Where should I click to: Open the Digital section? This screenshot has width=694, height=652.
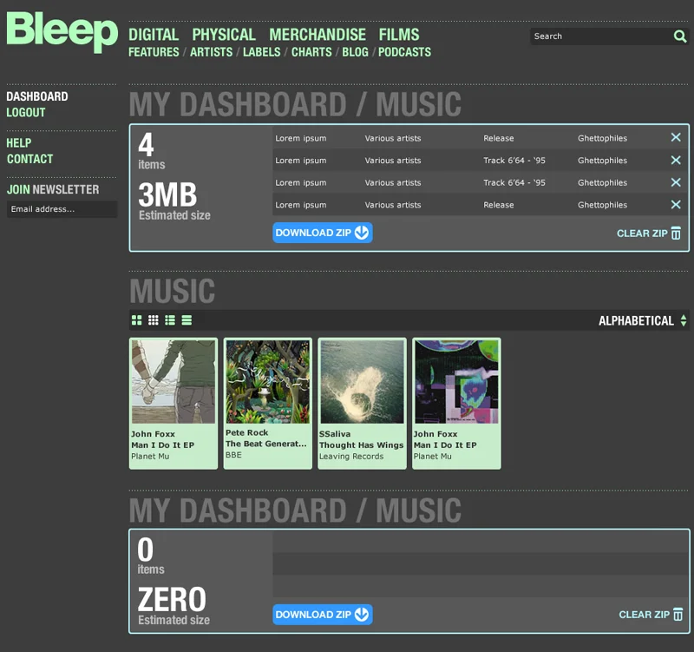154,35
